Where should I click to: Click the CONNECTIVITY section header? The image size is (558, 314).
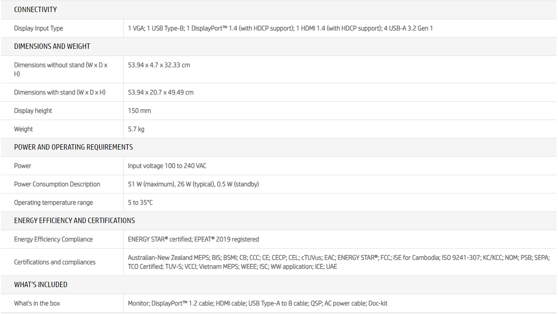[x=35, y=9]
